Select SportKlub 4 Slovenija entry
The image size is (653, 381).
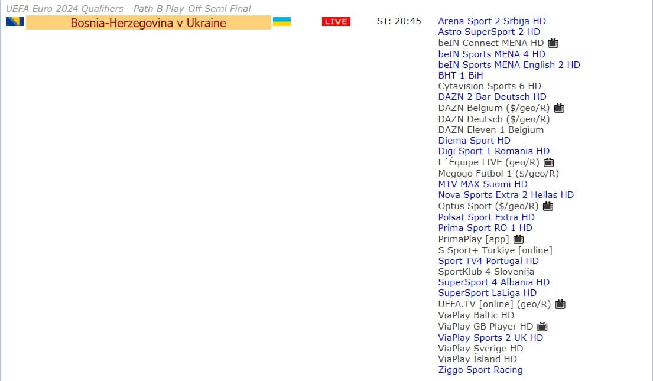pyautogui.click(x=486, y=272)
